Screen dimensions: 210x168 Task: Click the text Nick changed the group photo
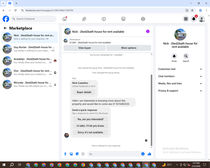tap(106, 73)
